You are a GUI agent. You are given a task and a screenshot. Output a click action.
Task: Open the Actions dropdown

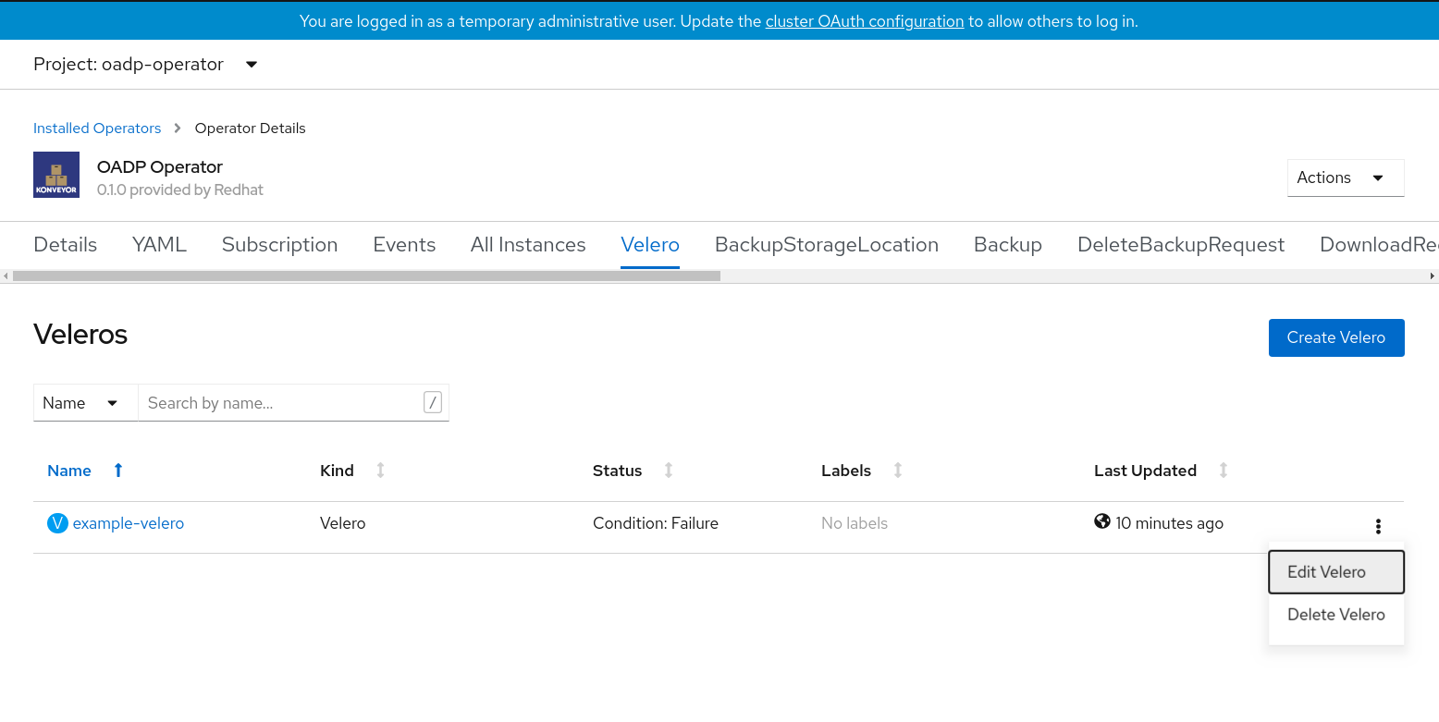[x=1346, y=177]
